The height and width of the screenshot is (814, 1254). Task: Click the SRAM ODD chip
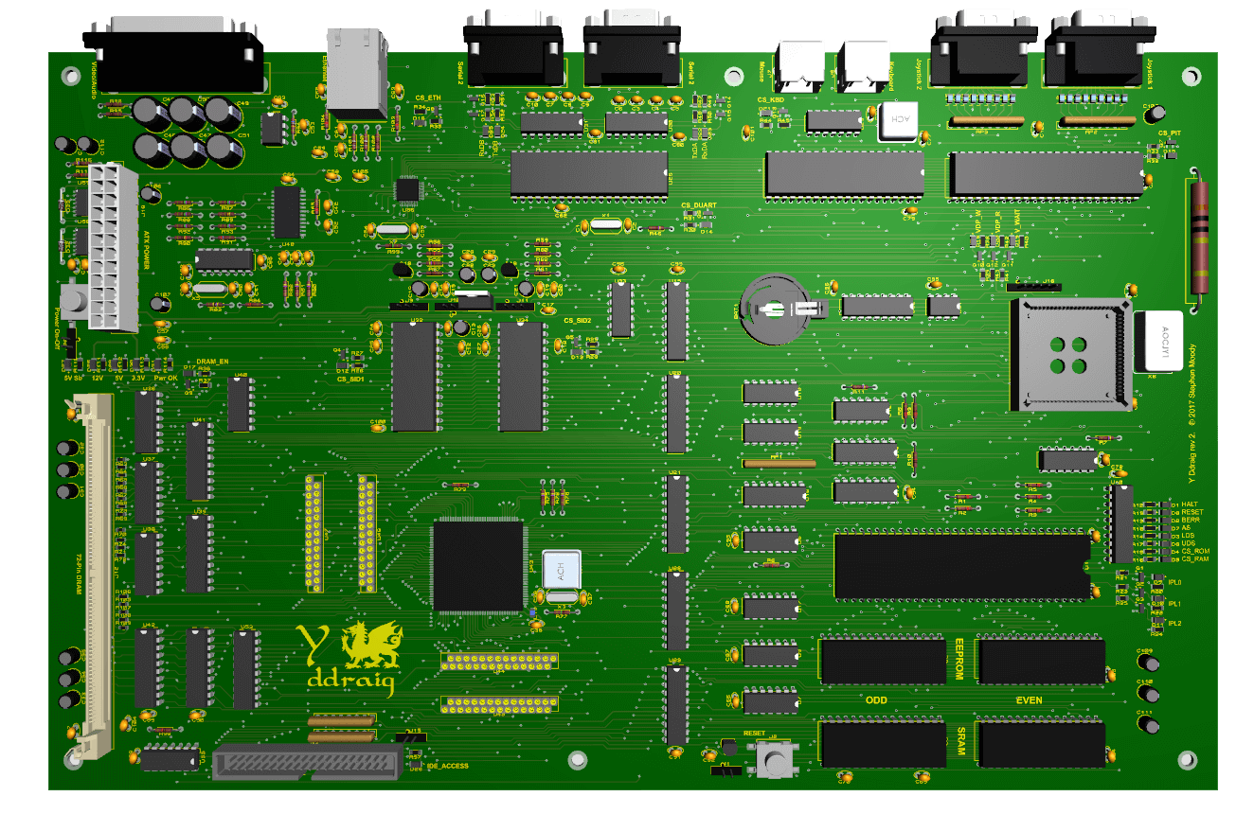(x=883, y=744)
